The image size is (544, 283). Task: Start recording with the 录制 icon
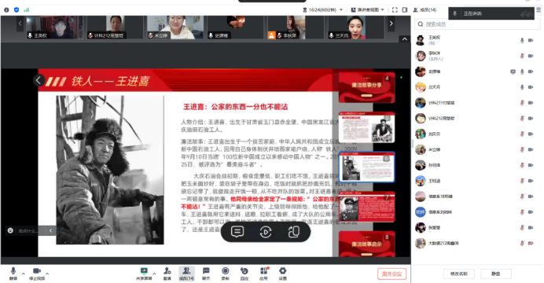coord(225,274)
